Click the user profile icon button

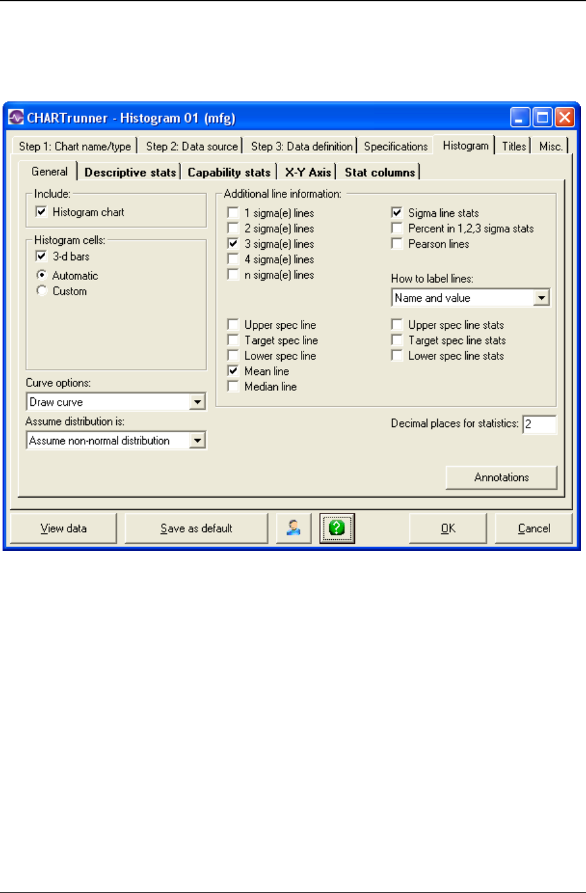point(294,528)
